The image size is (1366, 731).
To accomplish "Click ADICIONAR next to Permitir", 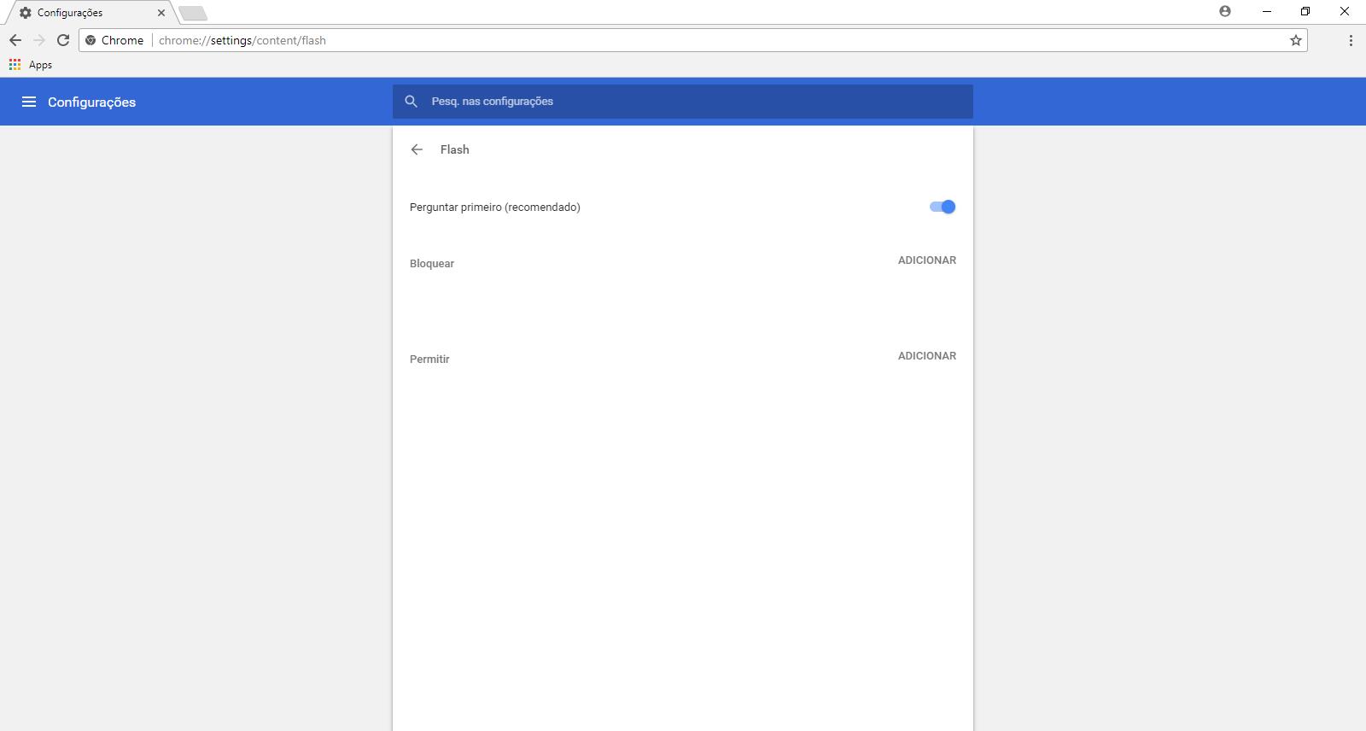I will coord(926,356).
